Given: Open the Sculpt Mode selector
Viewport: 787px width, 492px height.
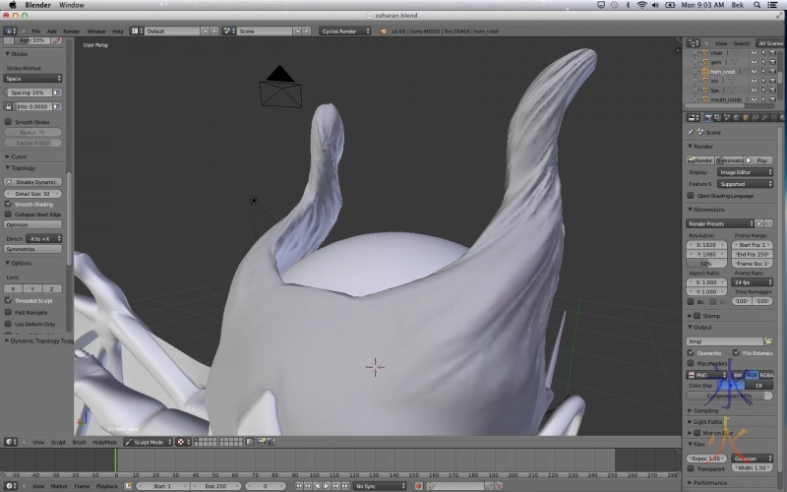Looking at the screenshot, I should pos(146,442).
